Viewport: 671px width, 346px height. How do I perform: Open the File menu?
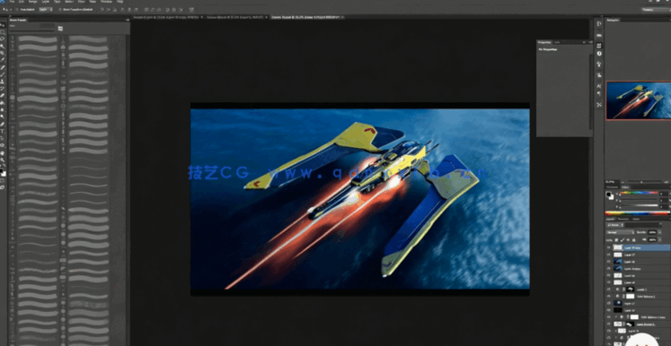12,2
